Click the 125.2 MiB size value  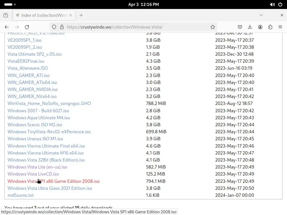155,174
